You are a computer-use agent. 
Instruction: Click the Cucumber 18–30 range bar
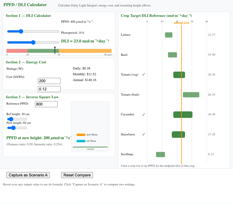point(183,114)
